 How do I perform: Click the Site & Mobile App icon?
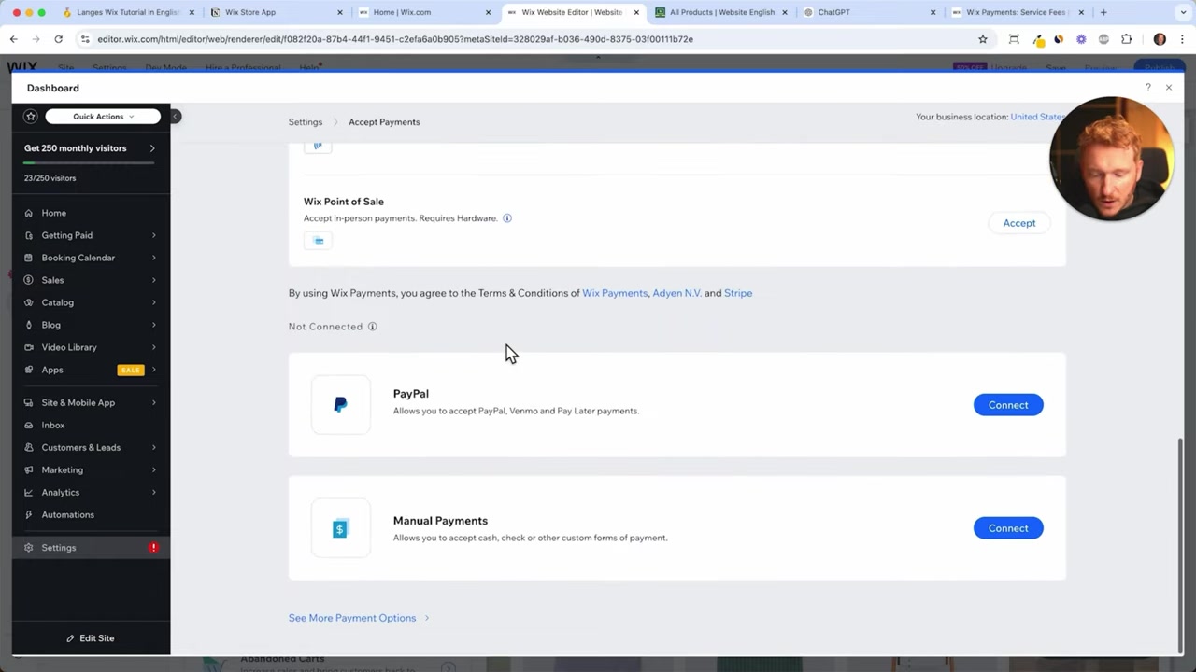pyautogui.click(x=29, y=402)
